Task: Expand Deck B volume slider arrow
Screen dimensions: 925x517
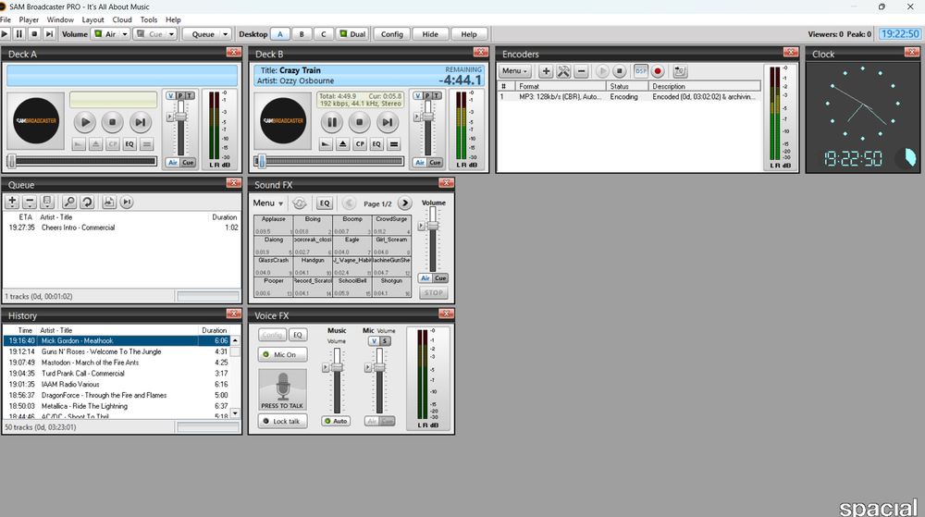Action: click(416, 117)
